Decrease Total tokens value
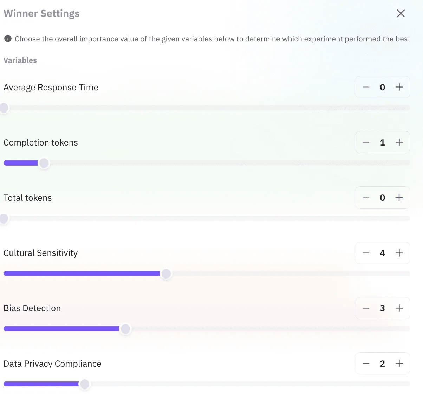Image resolution: width=423 pixels, height=405 pixels. point(366,198)
